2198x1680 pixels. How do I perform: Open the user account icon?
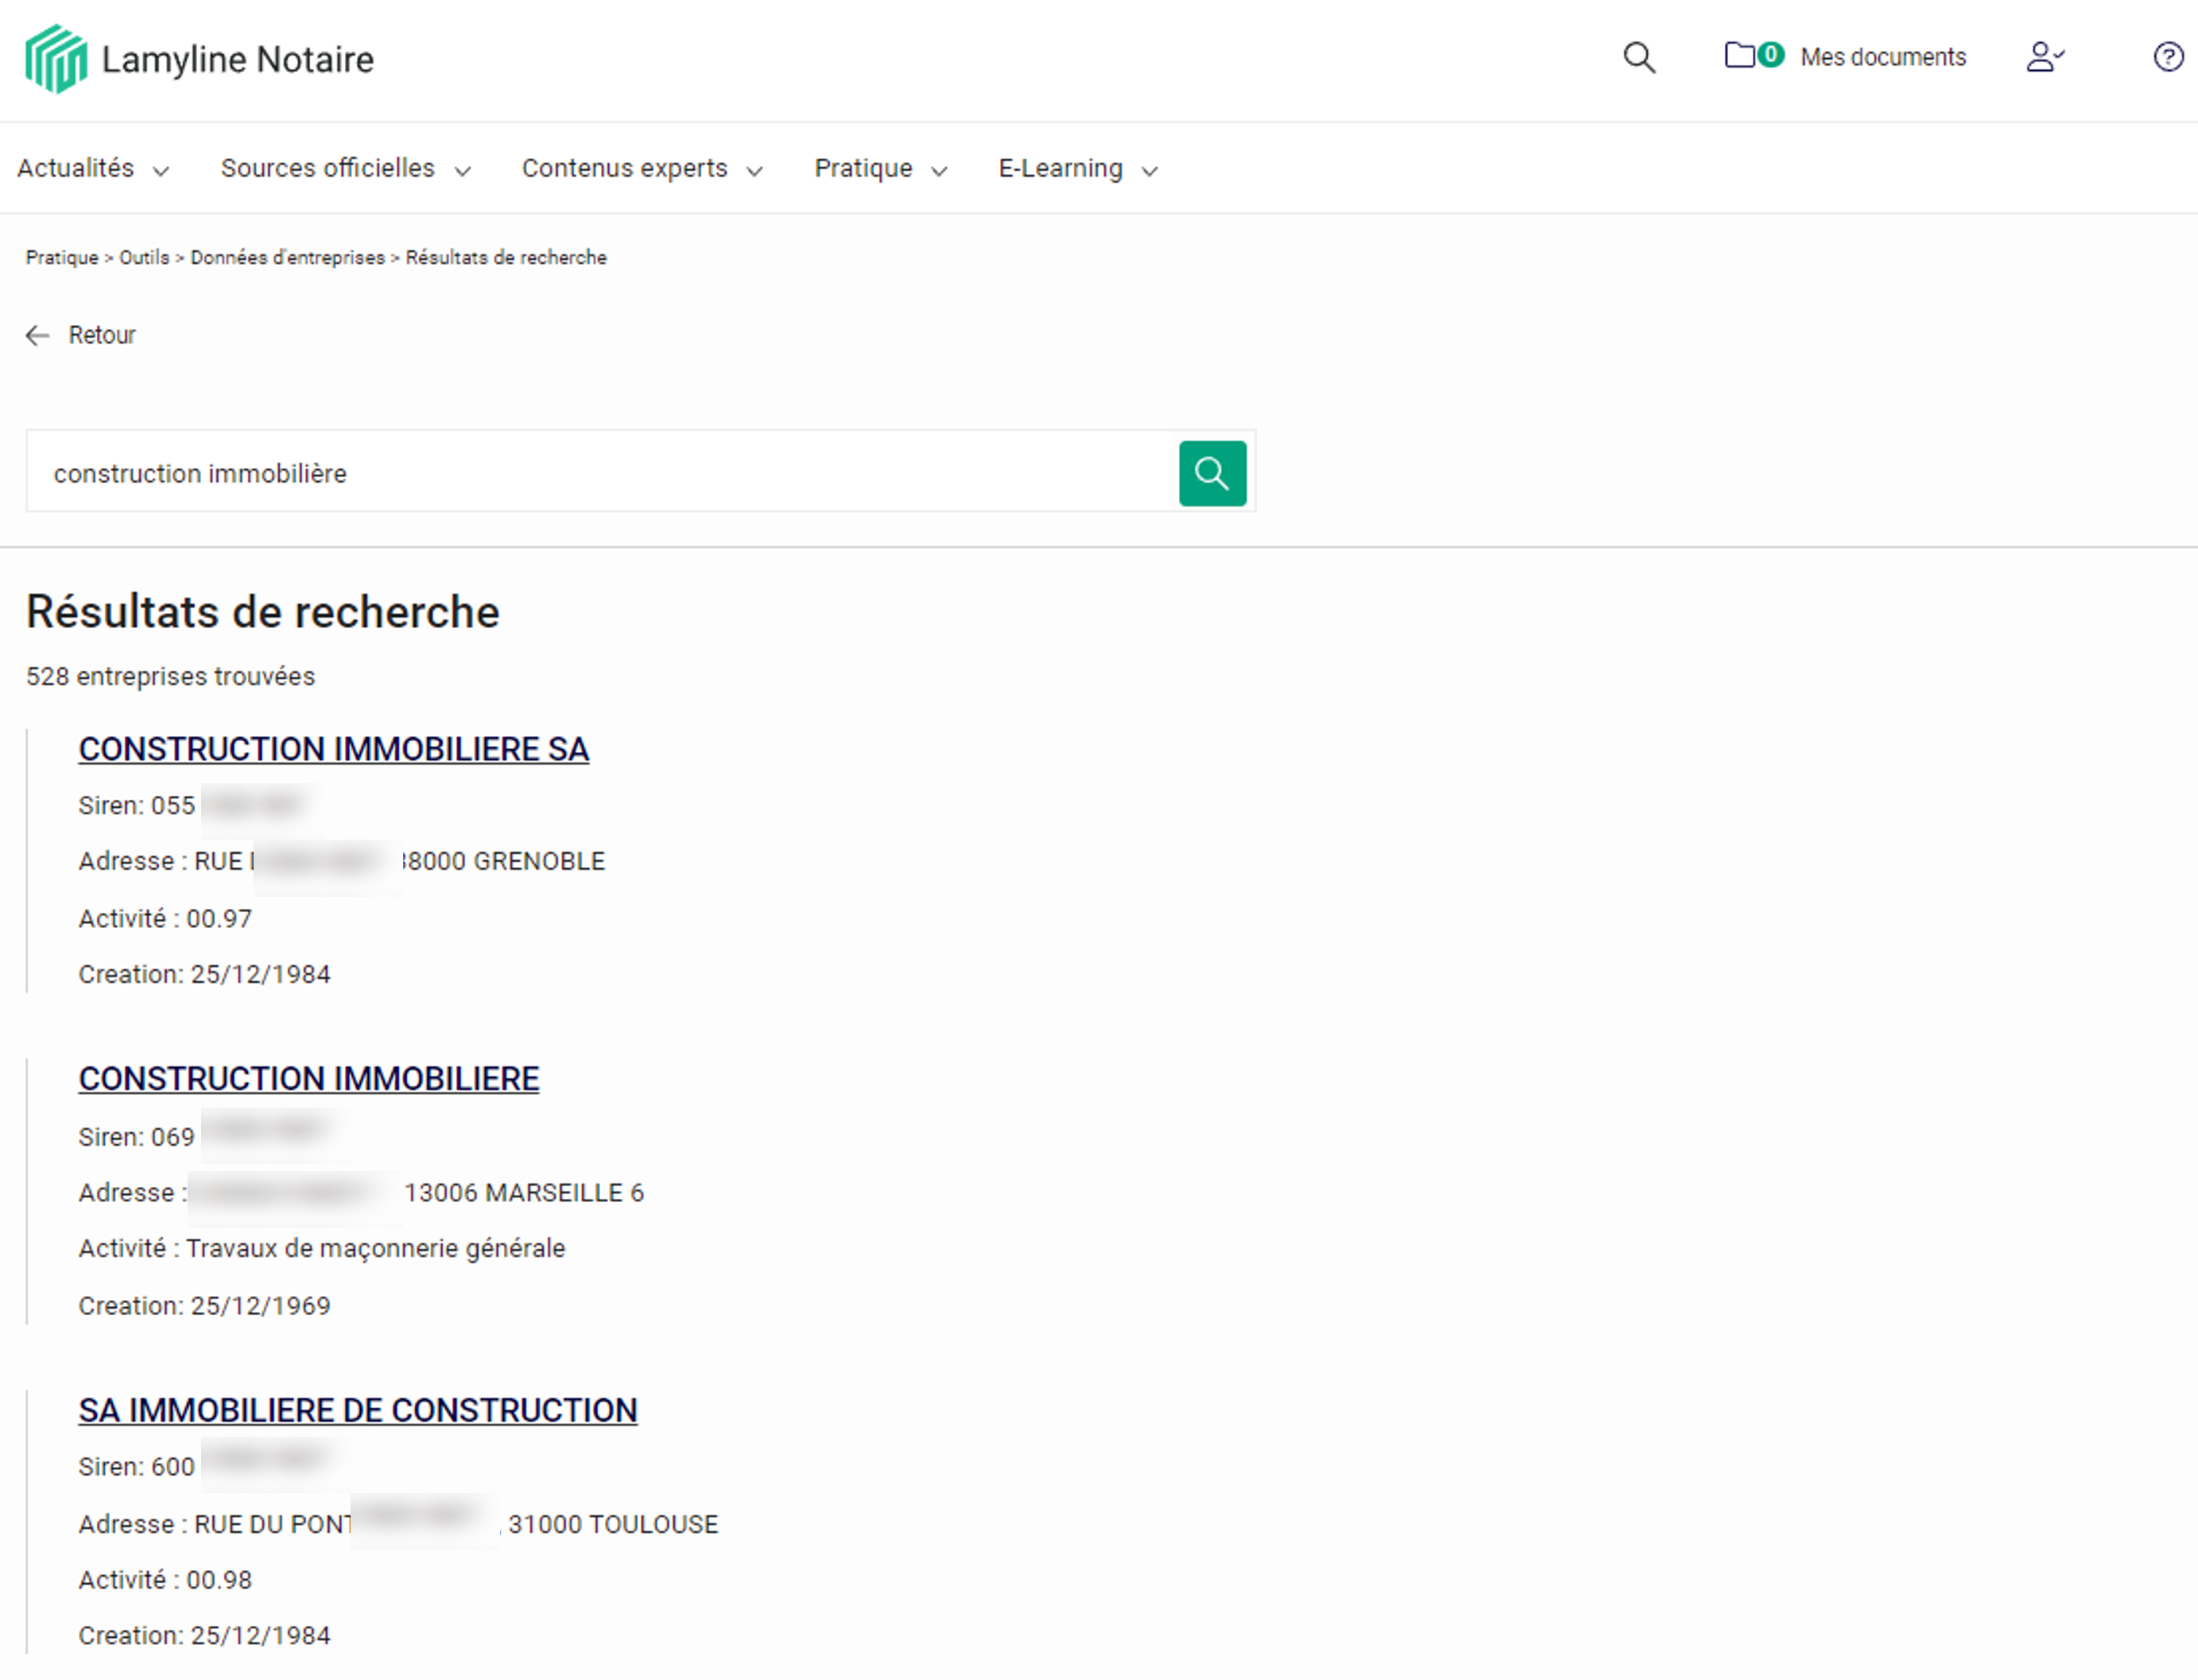[2044, 57]
